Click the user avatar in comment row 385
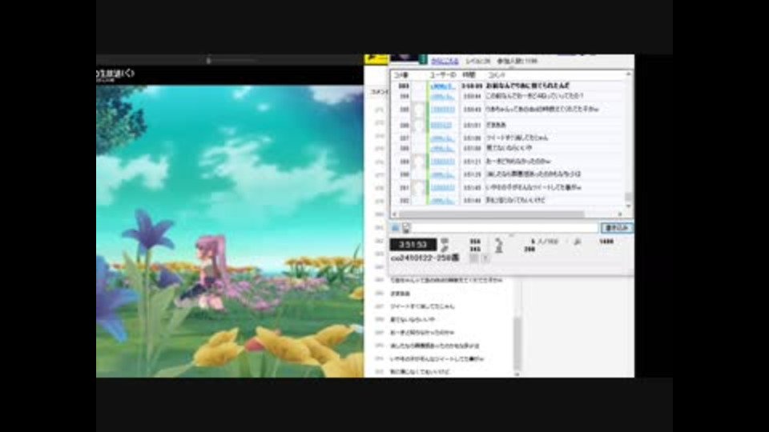Viewport: 769px width, 432px height. pos(418,110)
